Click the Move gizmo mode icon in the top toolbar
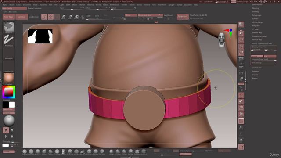The width and height of the screenshot is (281, 158). click(63, 17)
